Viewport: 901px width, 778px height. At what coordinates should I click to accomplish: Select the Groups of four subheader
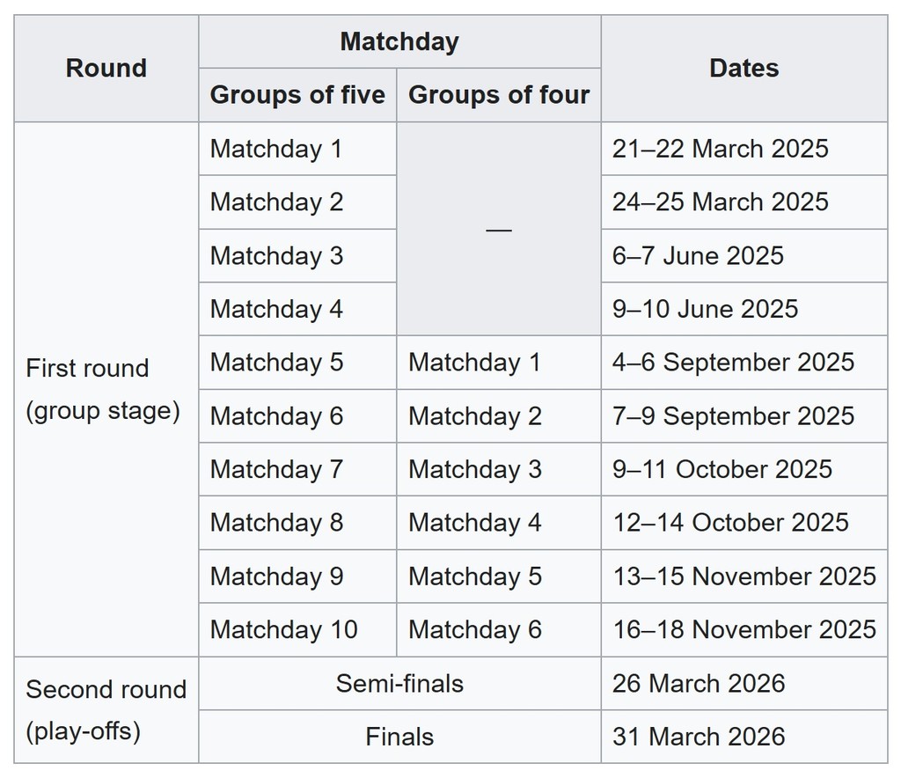pos(499,95)
